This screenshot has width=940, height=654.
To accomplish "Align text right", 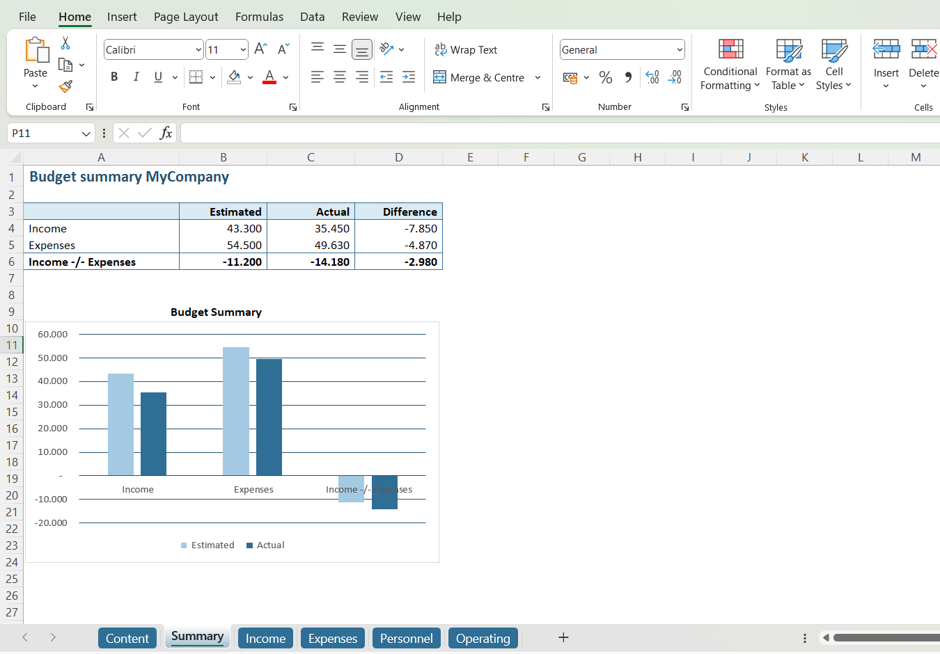I will 362,77.
